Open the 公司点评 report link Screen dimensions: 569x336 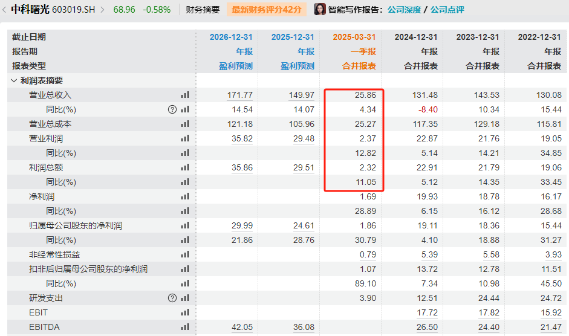click(447, 10)
